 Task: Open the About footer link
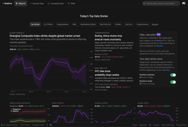pyautogui.click(x=135, y=125)
